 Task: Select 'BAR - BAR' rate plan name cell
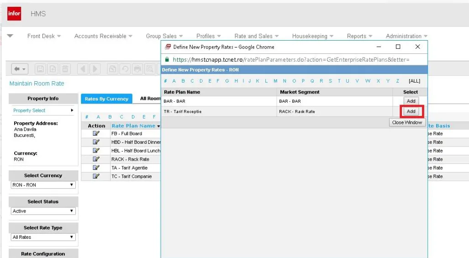(174, 101)
